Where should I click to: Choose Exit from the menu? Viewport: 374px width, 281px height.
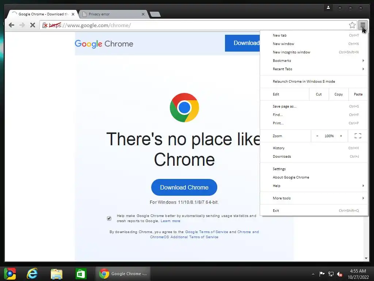click(x=314, y=211)
